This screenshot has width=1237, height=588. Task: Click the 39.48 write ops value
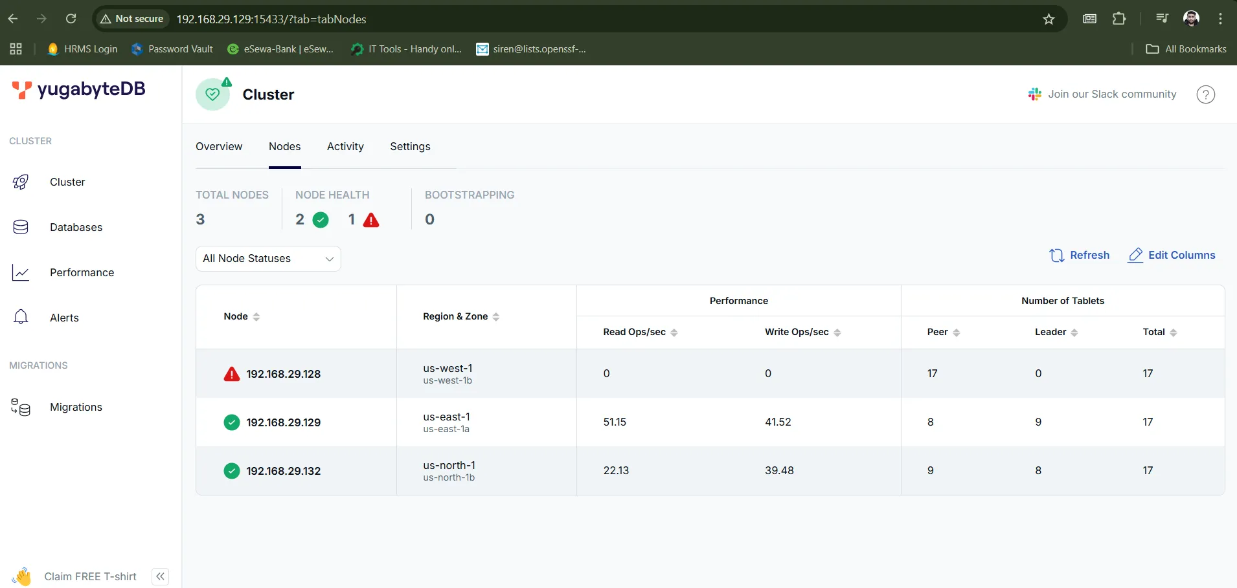779,470
